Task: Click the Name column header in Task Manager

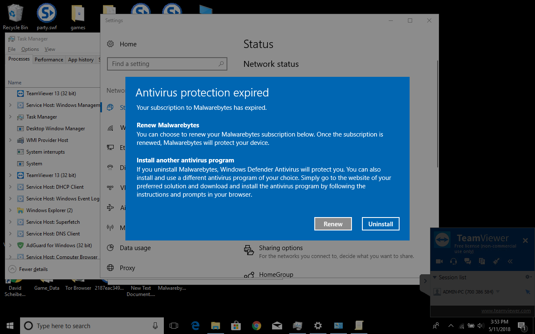Action: [15, 83]
